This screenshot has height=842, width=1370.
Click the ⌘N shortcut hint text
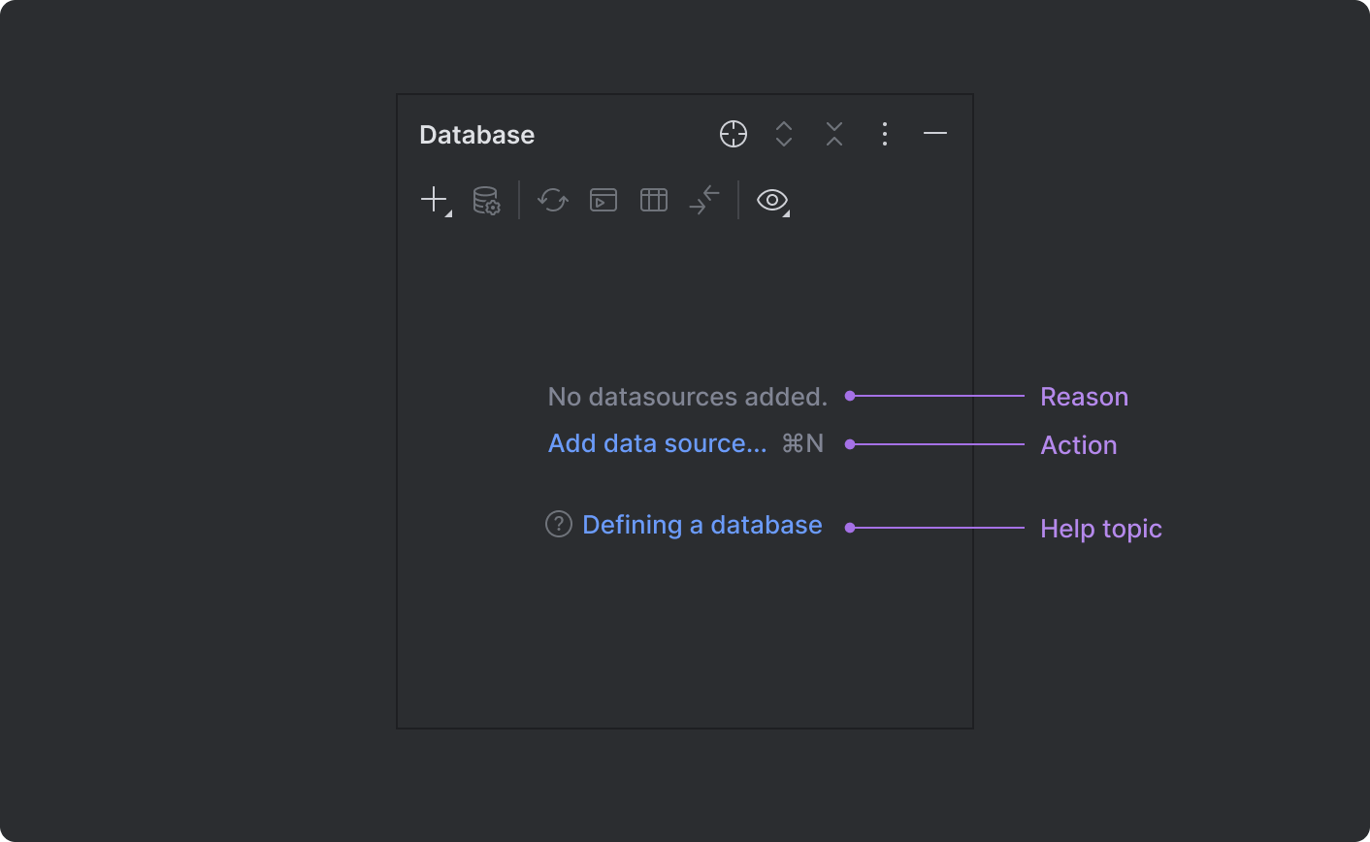click(x=802, y=443)
